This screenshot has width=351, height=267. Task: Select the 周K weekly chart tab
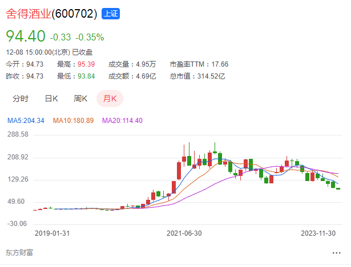pyautogui.click(x=80, y=98)
